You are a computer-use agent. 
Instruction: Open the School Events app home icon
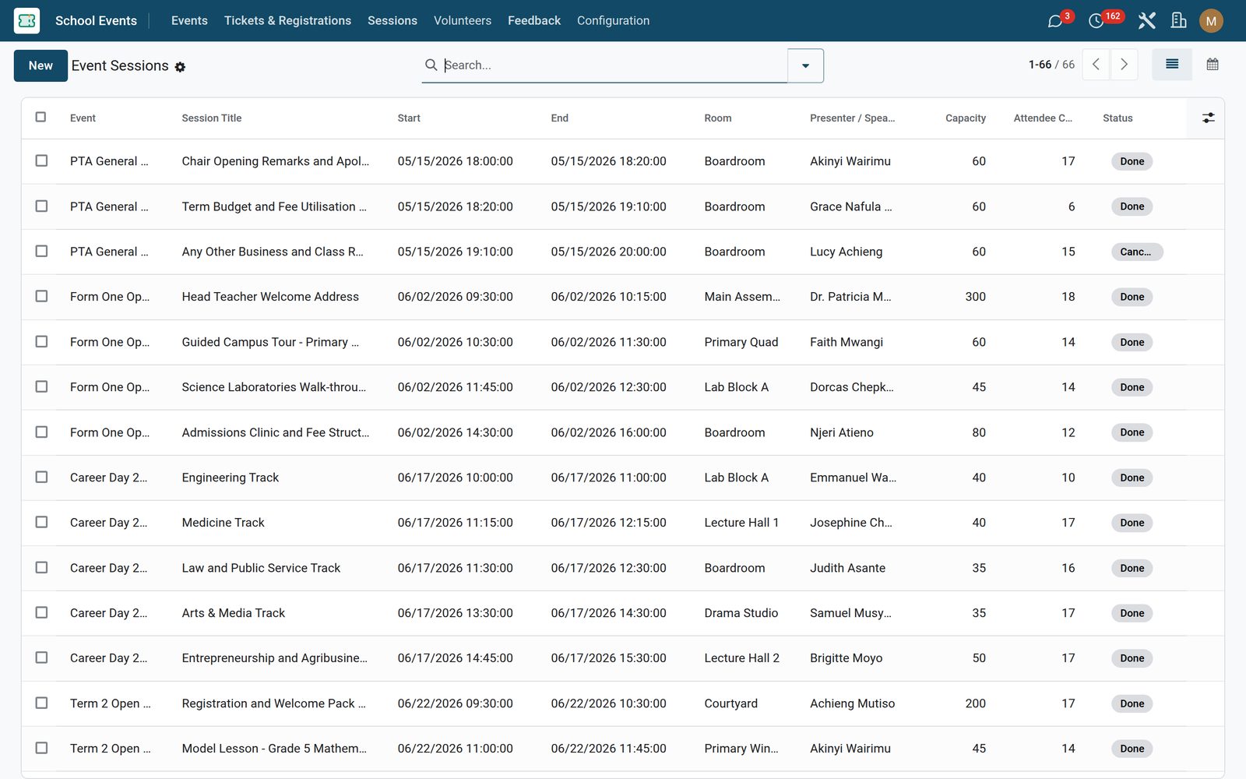[x=26, y=20]
